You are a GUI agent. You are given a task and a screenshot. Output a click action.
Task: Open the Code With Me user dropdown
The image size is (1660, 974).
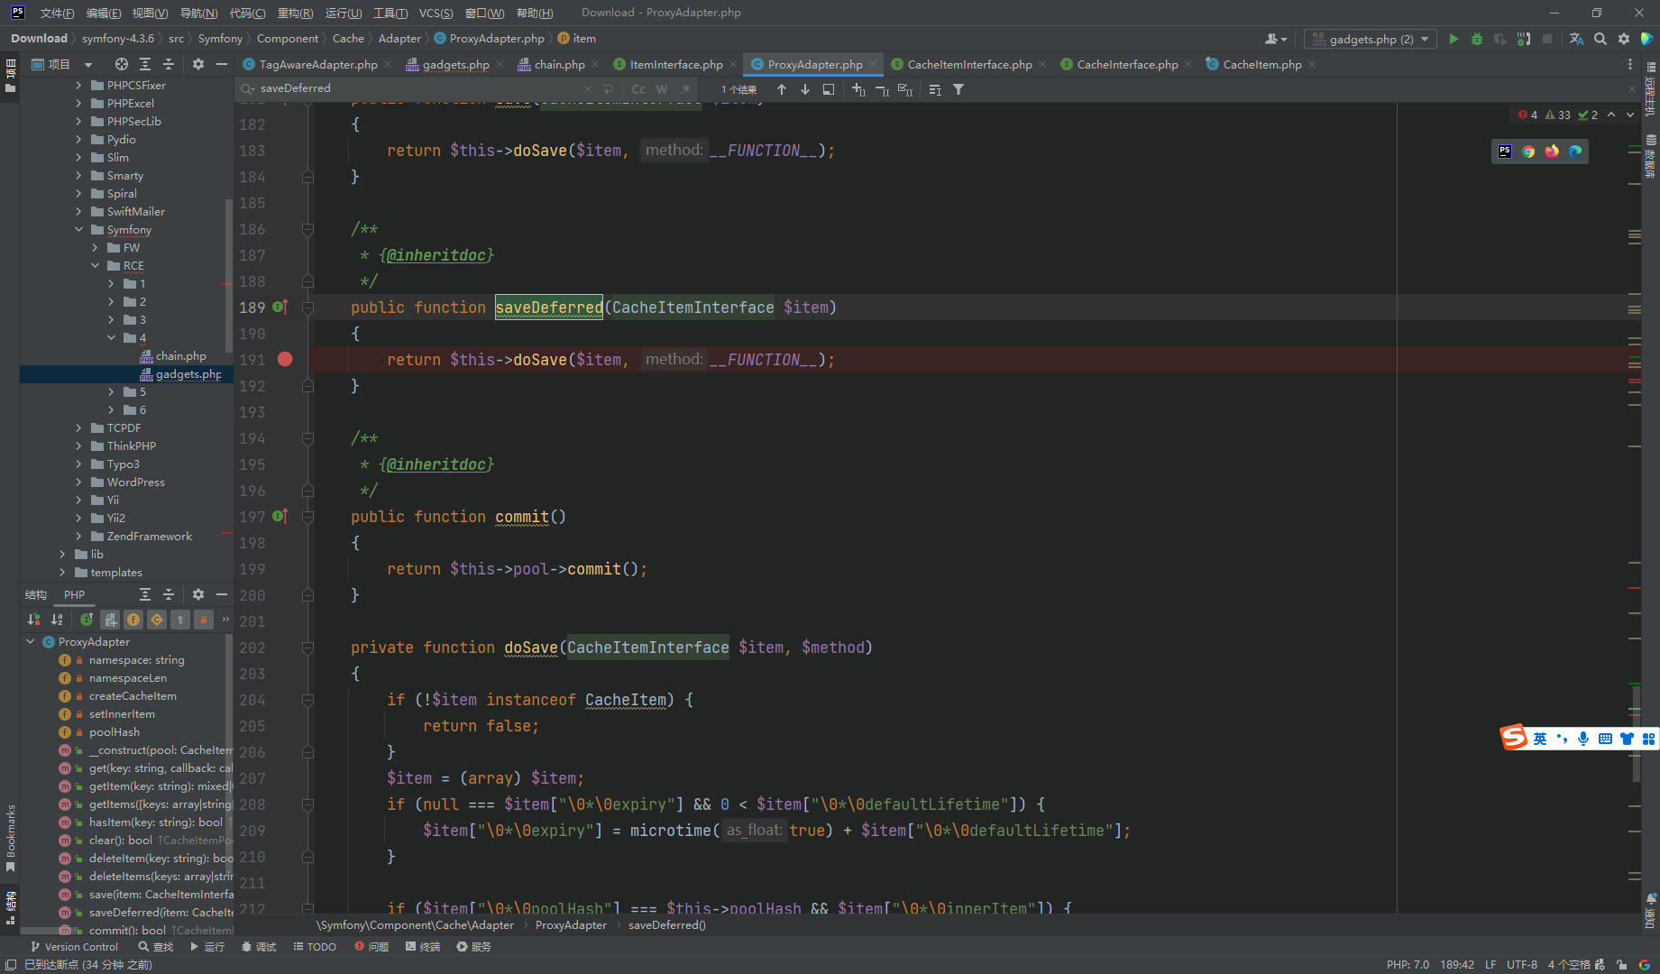(1276, 39)
